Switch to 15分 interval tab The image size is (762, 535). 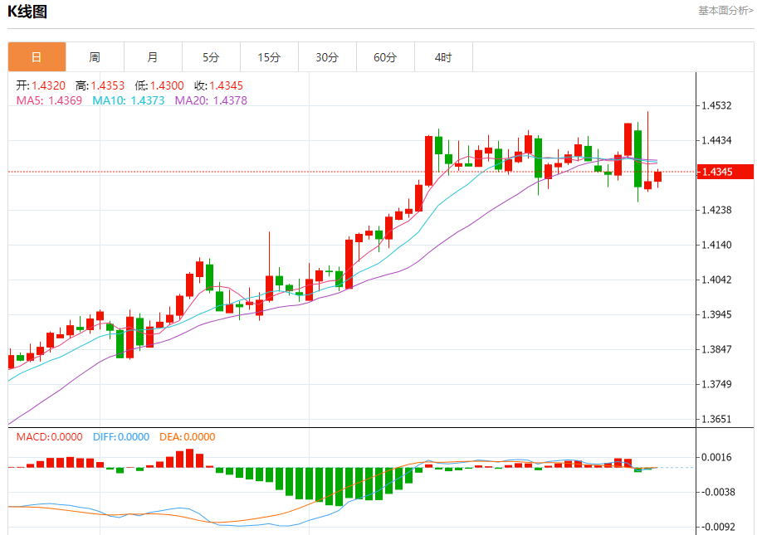(x=269, y=57)
